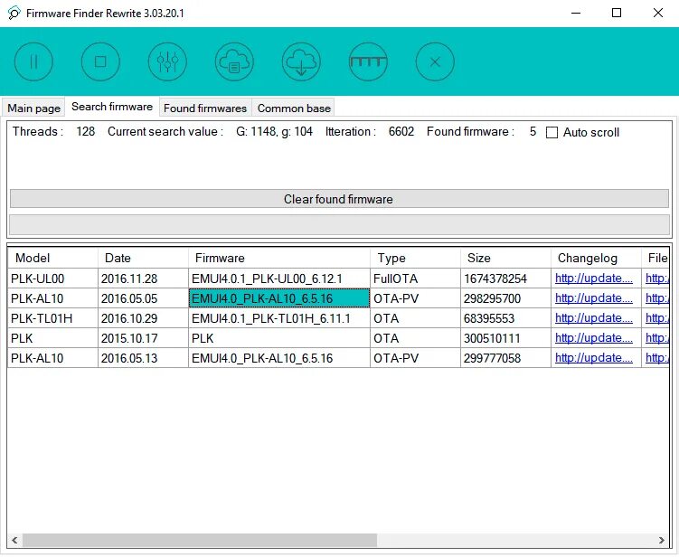Open file link in 2016.05.05 row
The image size is (679, 557).
point(657,298)
